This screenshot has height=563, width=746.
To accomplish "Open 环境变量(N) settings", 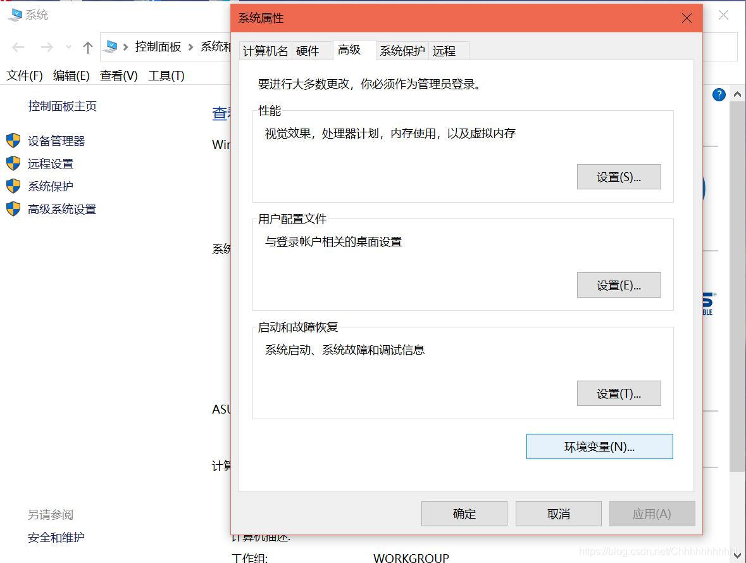I will tap(599, 446).
